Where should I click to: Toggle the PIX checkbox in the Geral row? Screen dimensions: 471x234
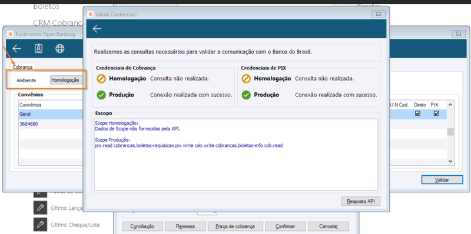pyautogui.click(x=436, y=113)
